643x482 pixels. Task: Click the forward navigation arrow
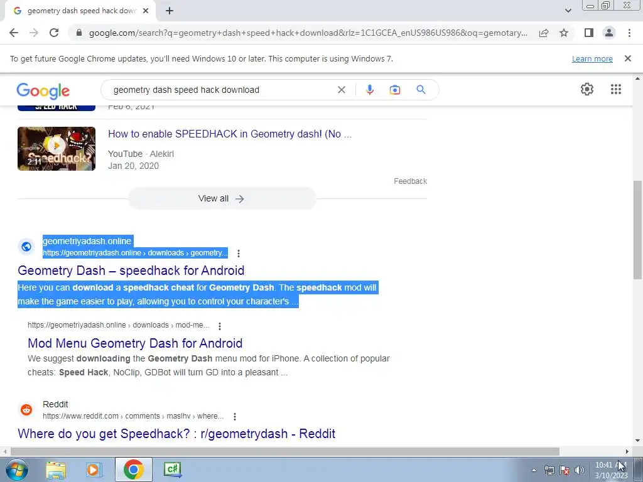[34, 33]
